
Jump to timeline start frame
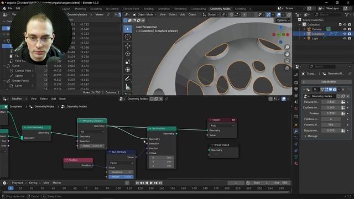point(137,183)
